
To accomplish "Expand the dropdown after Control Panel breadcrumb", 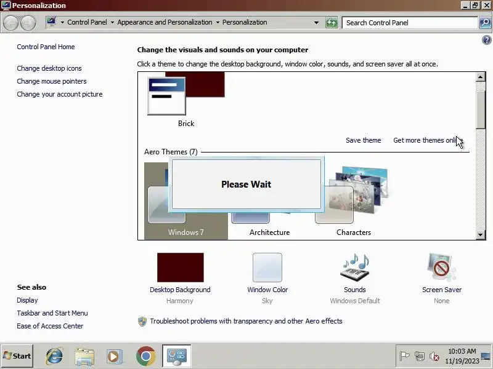I will [112, 23].
